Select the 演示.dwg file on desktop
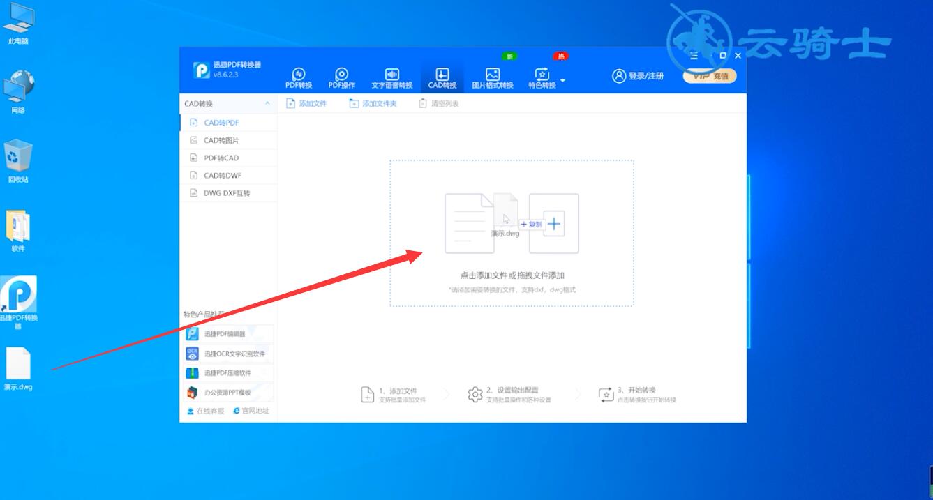 (x=19, y=370)
